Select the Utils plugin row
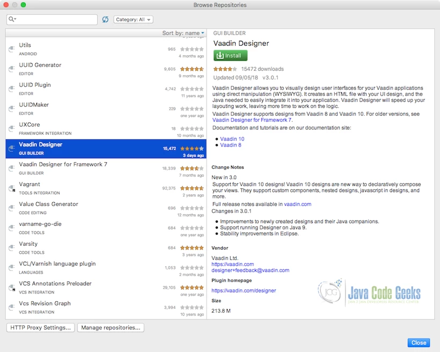The height and width of the screenshot is (352, 440). click(106, 49)
